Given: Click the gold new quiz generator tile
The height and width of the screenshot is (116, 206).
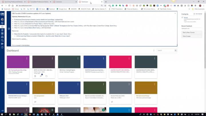Looking at the screenshot, I should 43,88.
